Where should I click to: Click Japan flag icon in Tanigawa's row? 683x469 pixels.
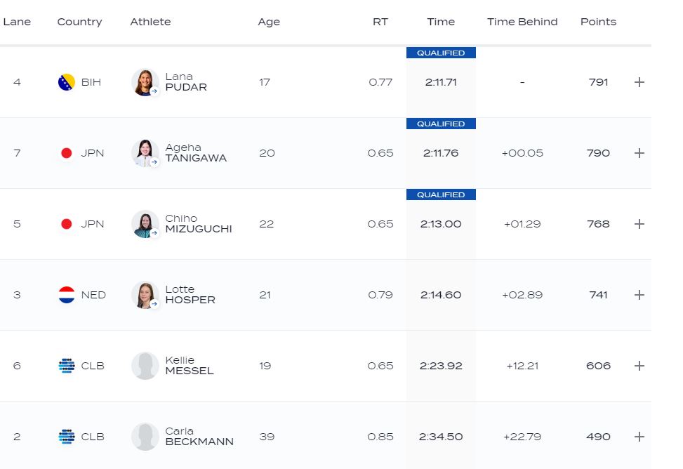click(67, 153)
